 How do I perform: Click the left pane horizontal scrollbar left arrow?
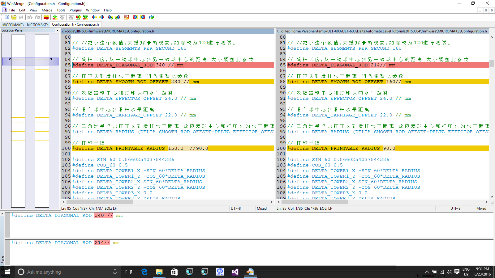pyautogui.click(x=64, y=202)
